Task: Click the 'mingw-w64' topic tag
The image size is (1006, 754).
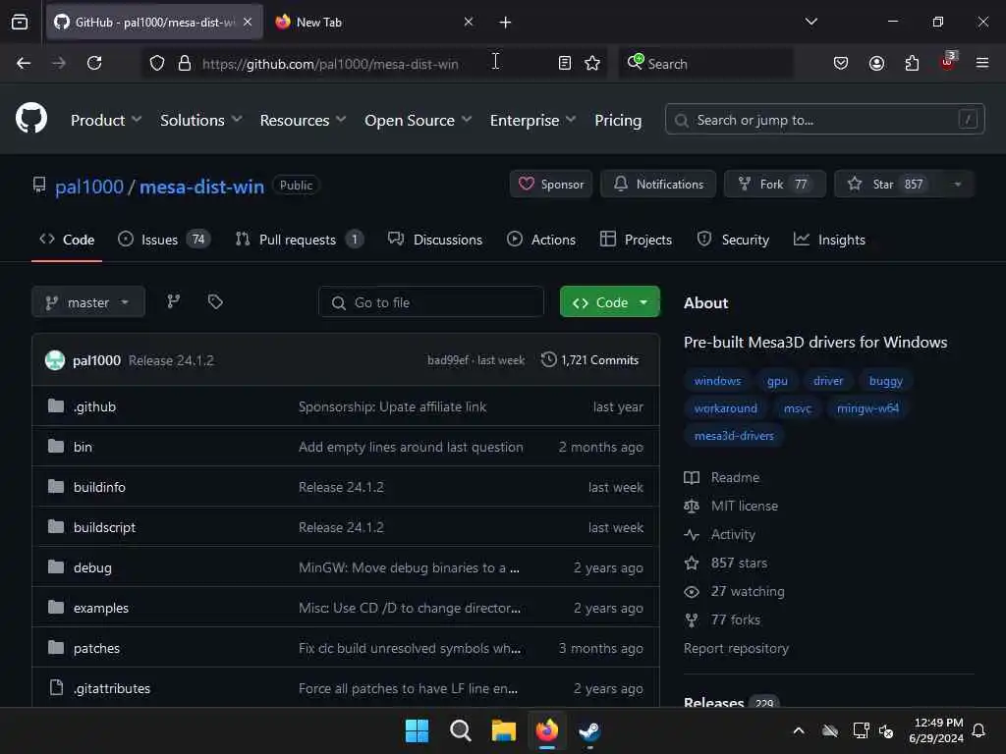Action: coord(867,408)
